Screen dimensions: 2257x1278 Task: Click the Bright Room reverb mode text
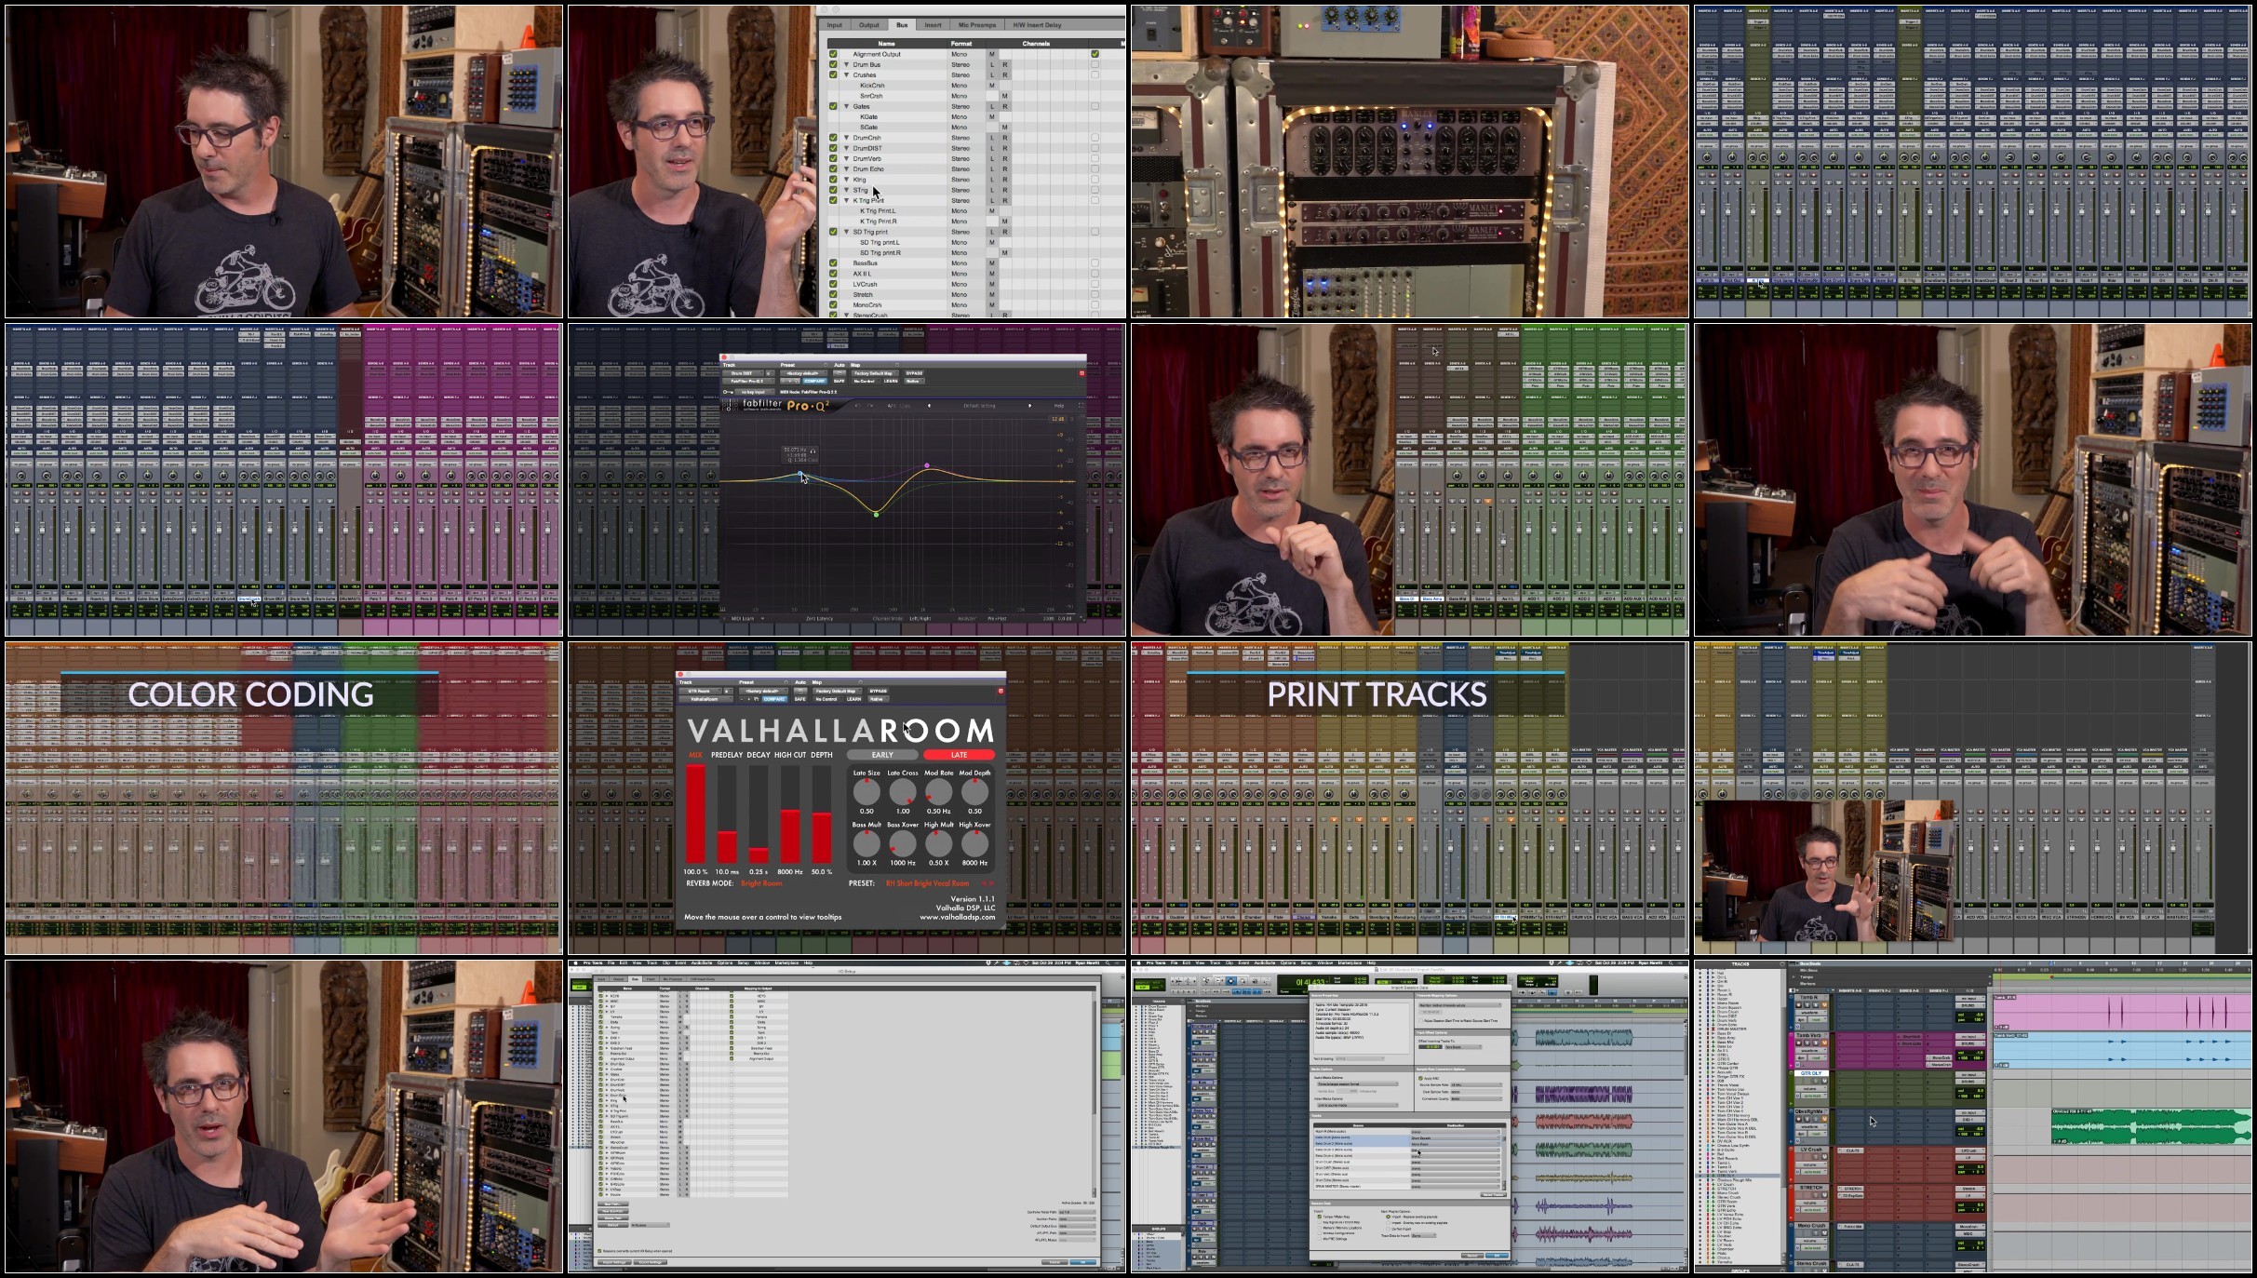pyautogui.click(x=761, y=883)
